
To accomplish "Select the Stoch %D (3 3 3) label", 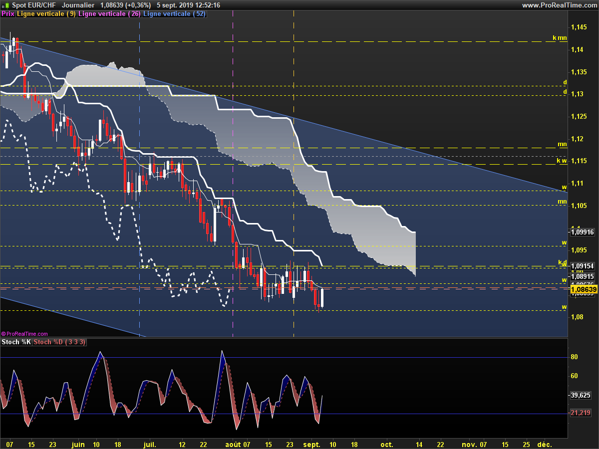I will tap(60, 342).
